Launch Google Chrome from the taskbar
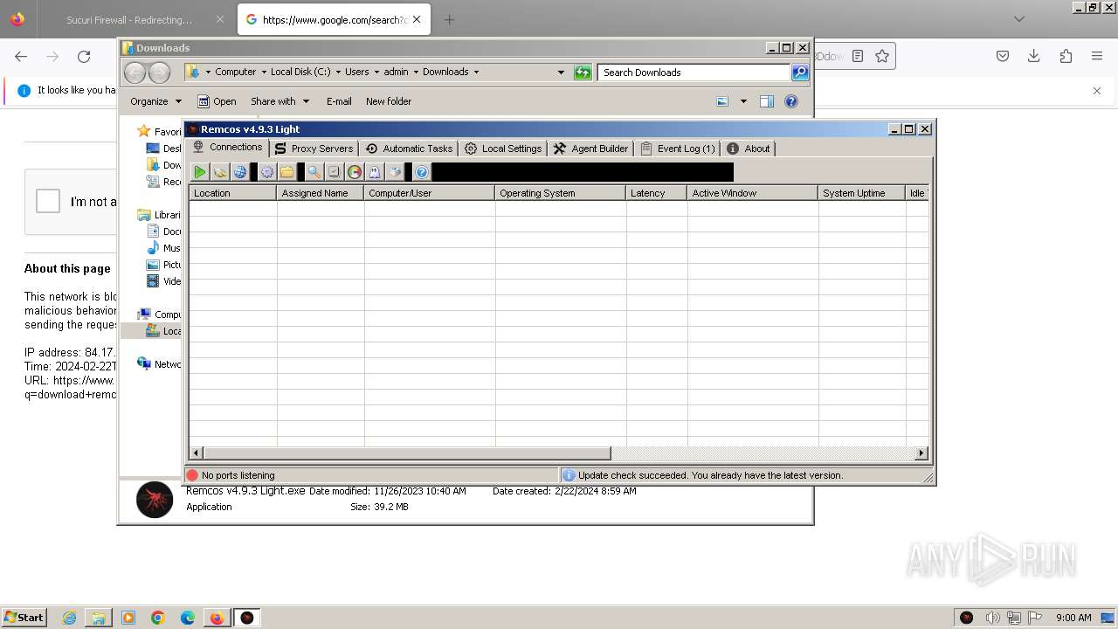Image resolution: width=1118 pixels, height=629 pixels. click(x=158, y=618)
